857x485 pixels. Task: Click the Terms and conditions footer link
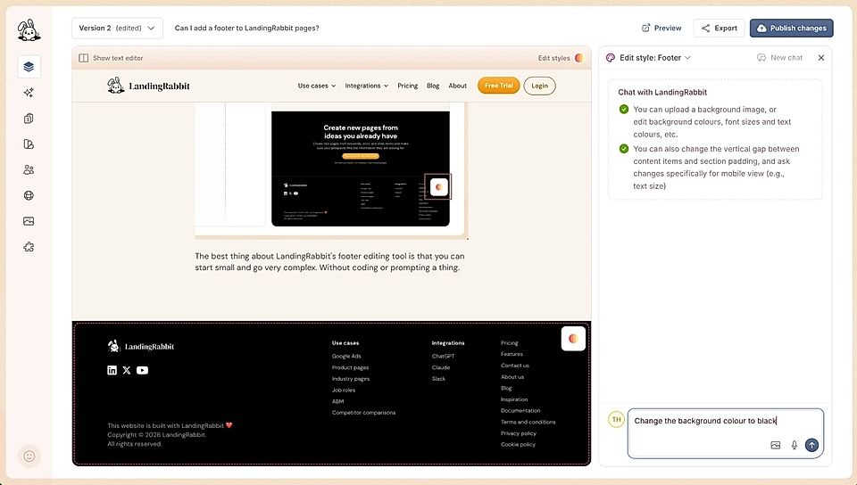pos(528,423)
